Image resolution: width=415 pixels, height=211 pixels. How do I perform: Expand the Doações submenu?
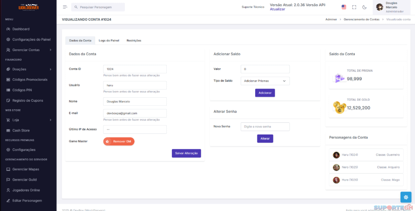click(28, 69)
